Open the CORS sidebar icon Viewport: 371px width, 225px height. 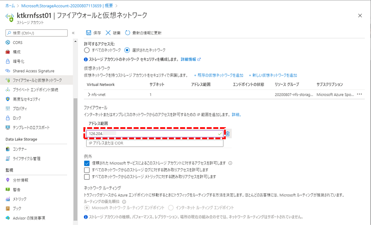click(8, 42)
